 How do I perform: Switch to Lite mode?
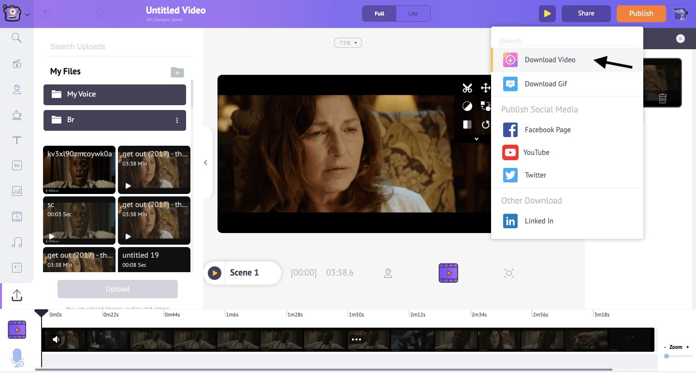pyautogui.click(x=413, y=14)
